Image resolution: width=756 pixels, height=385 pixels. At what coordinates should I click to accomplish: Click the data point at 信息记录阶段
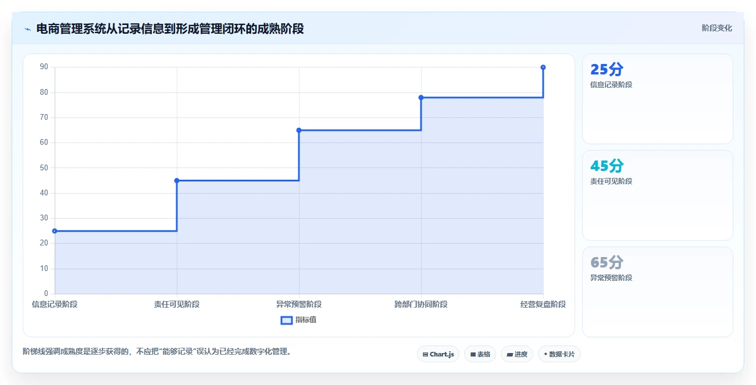(55, 231)
